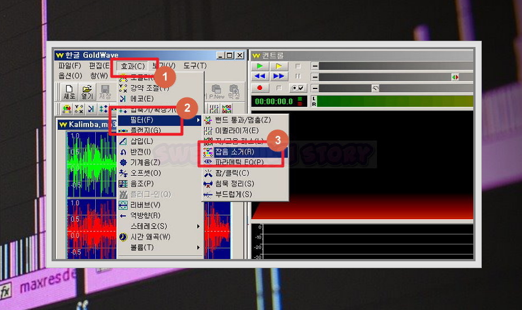Click the Dynamics effect icon in effects toolbar
This screenshot has height=310, width=522.
click(79, 109)
